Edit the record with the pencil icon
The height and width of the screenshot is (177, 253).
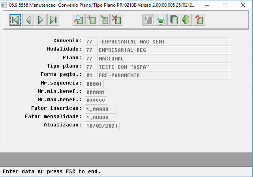coord(104,20)
